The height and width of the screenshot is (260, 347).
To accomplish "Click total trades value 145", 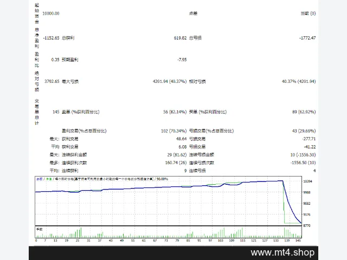I will coord(56,112).
